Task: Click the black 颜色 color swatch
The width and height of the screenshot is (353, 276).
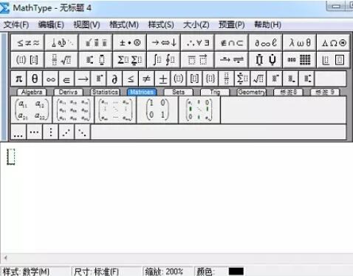Action: 236,272
